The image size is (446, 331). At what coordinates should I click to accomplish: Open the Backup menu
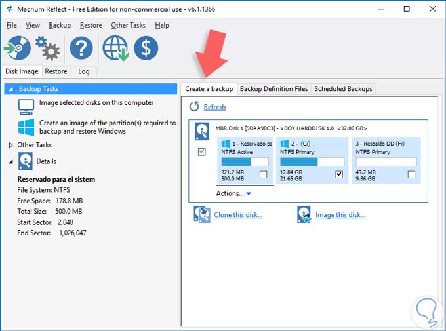60,25
